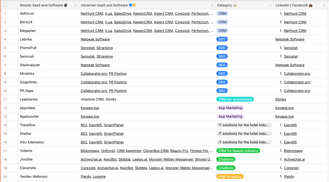Open Serpstat link in PromoPult row
329x182 pixels.
pos(88,48)
